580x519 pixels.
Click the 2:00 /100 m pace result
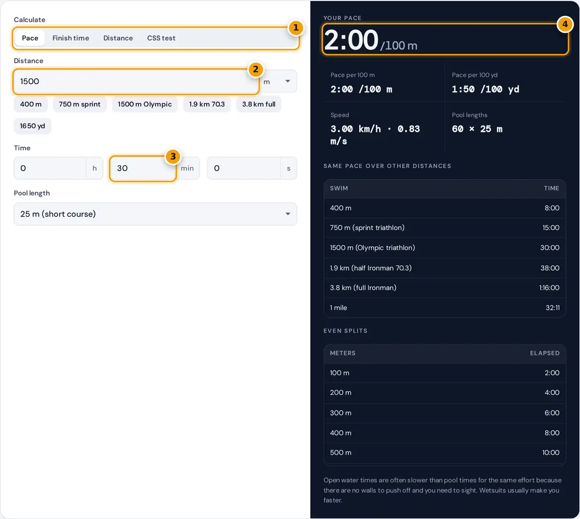370,40
